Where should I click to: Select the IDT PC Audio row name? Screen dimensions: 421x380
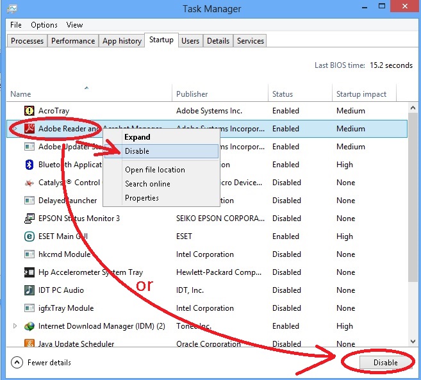coord(61,290)
